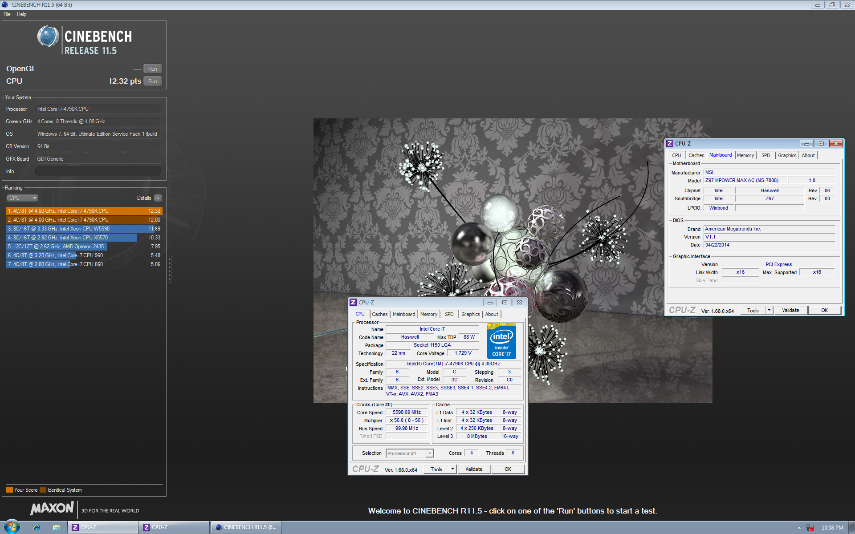The image size is (855, 534).
Task: Select ranking row 1 i7-4790K 12.32
Action: click(x=84, y=211)
